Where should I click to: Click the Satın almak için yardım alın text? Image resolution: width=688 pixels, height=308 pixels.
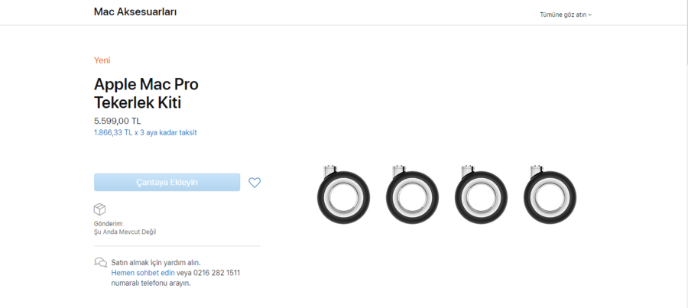156,263
